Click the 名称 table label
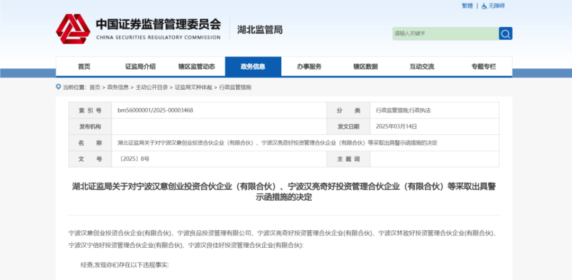Viewport: 572px width, 280px height. tap(90, 143)
